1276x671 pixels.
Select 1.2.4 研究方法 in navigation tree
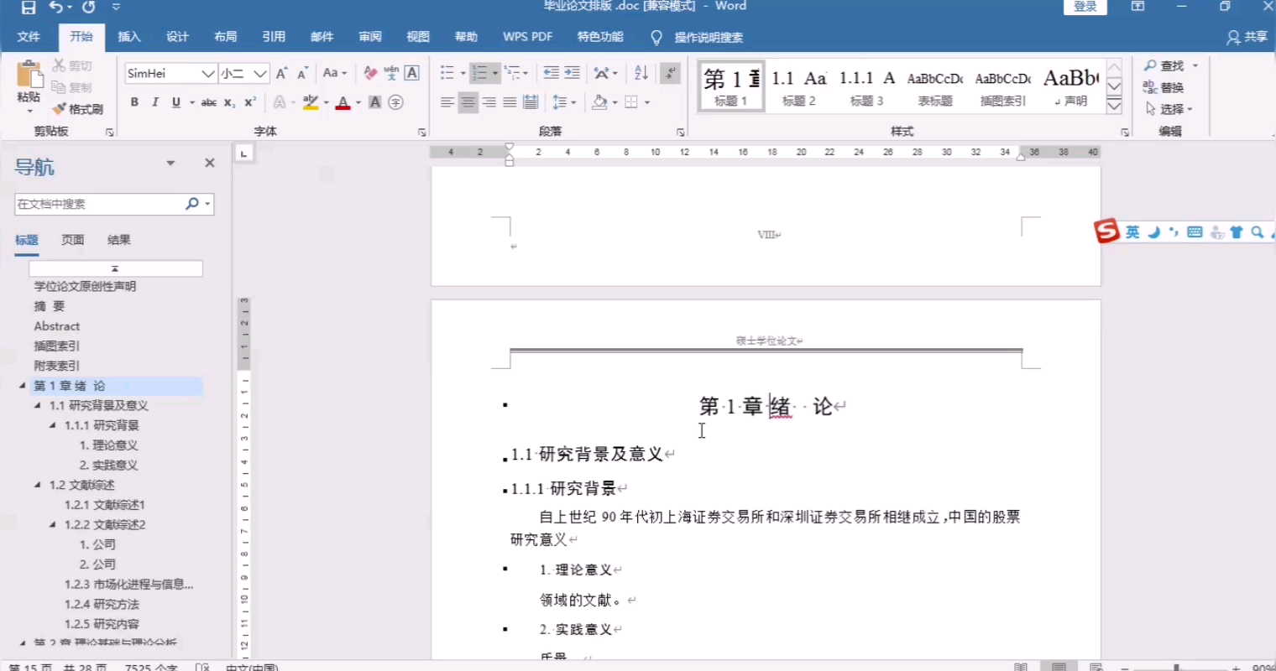pyautogui.click(x=102, y=604)
